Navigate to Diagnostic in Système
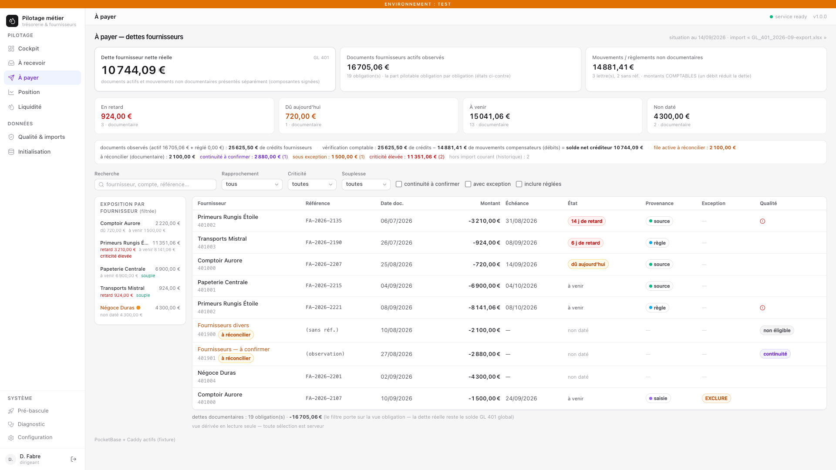Image resolution: width=836 pixels, height=470 pixels. point(43,424)
